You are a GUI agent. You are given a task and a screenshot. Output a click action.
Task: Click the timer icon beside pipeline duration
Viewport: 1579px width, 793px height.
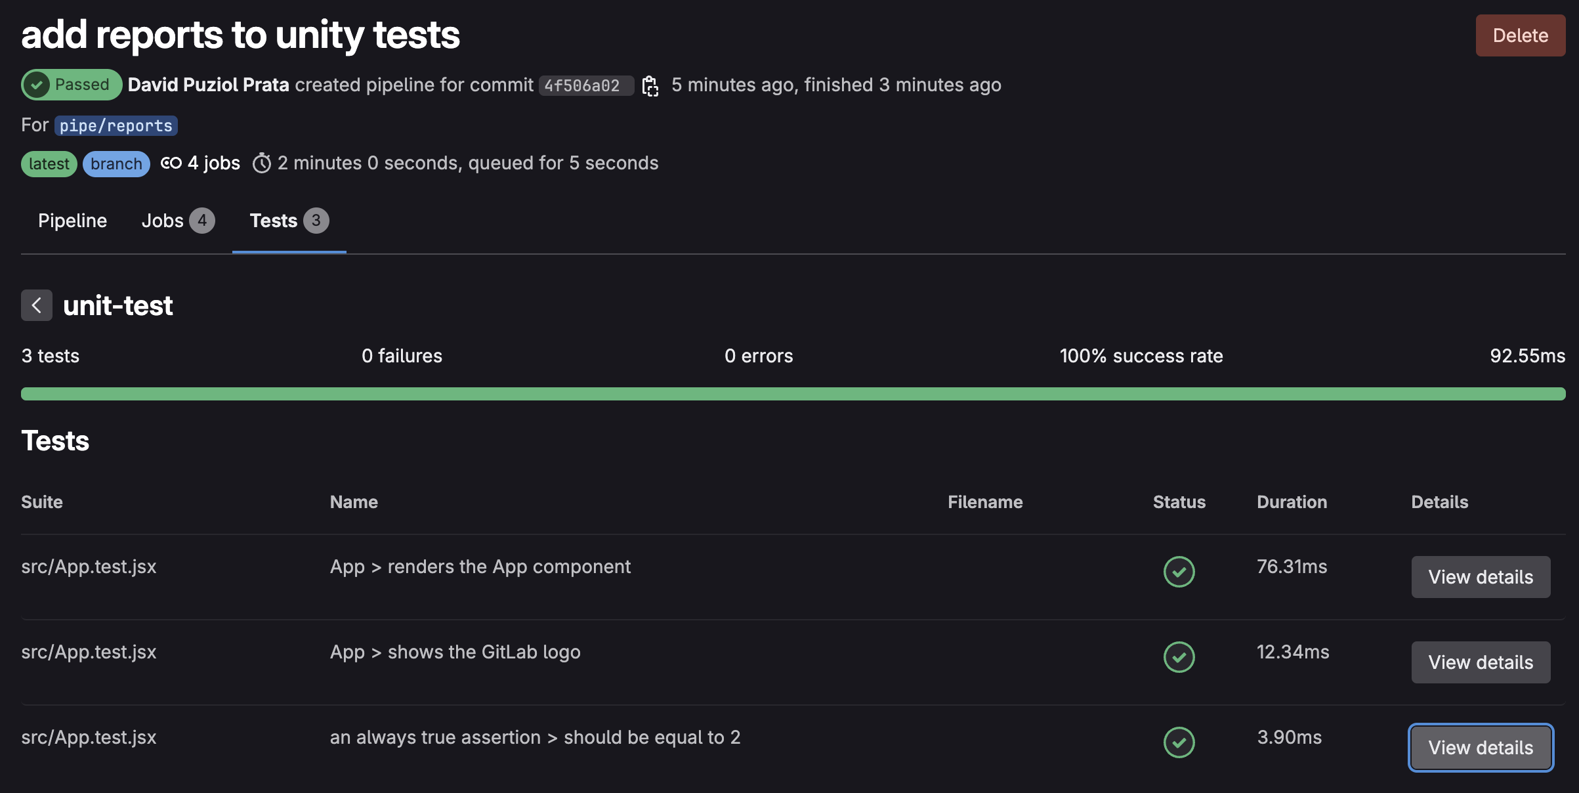click(x=262, y=163)
